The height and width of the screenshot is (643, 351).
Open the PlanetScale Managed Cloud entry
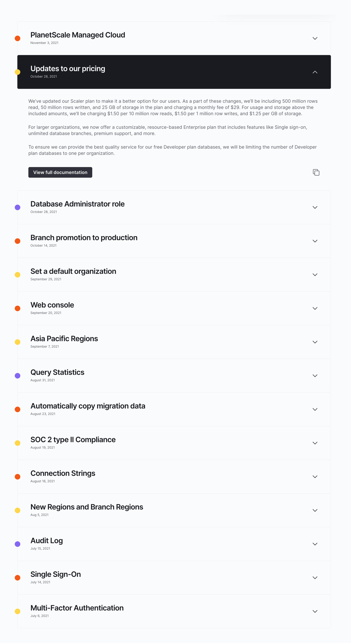[315, 38]
